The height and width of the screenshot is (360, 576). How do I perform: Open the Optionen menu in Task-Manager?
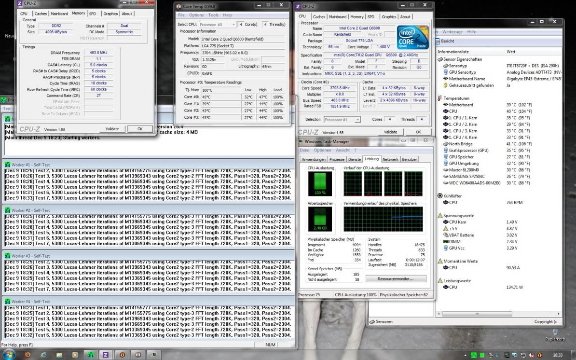[x=323, y=150]
